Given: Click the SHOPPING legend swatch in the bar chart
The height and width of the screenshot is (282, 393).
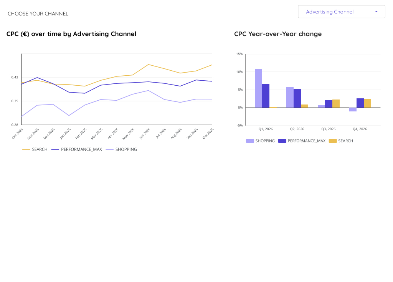Looking at the screenshot, I should [250, 141].
